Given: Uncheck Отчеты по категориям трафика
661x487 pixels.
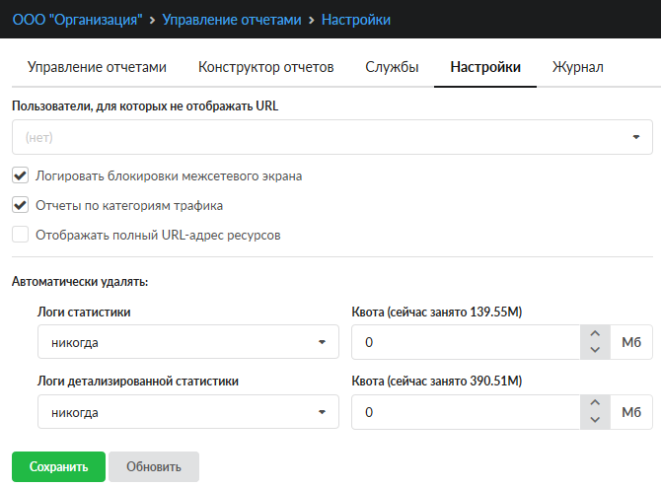Looking at the screenshot, I should point(21,205).
